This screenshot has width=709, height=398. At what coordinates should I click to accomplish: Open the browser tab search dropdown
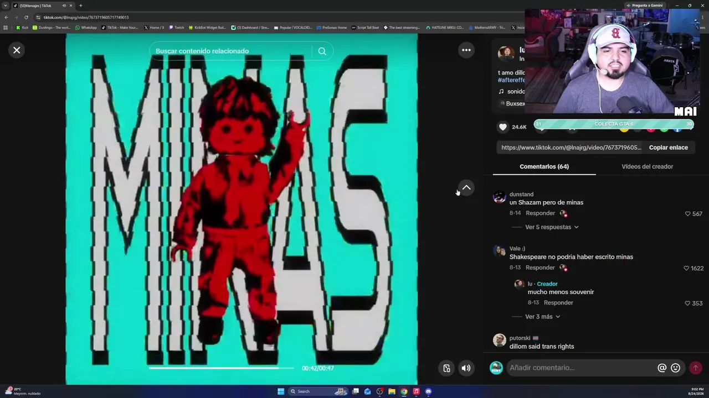click(x=6, y=6)
